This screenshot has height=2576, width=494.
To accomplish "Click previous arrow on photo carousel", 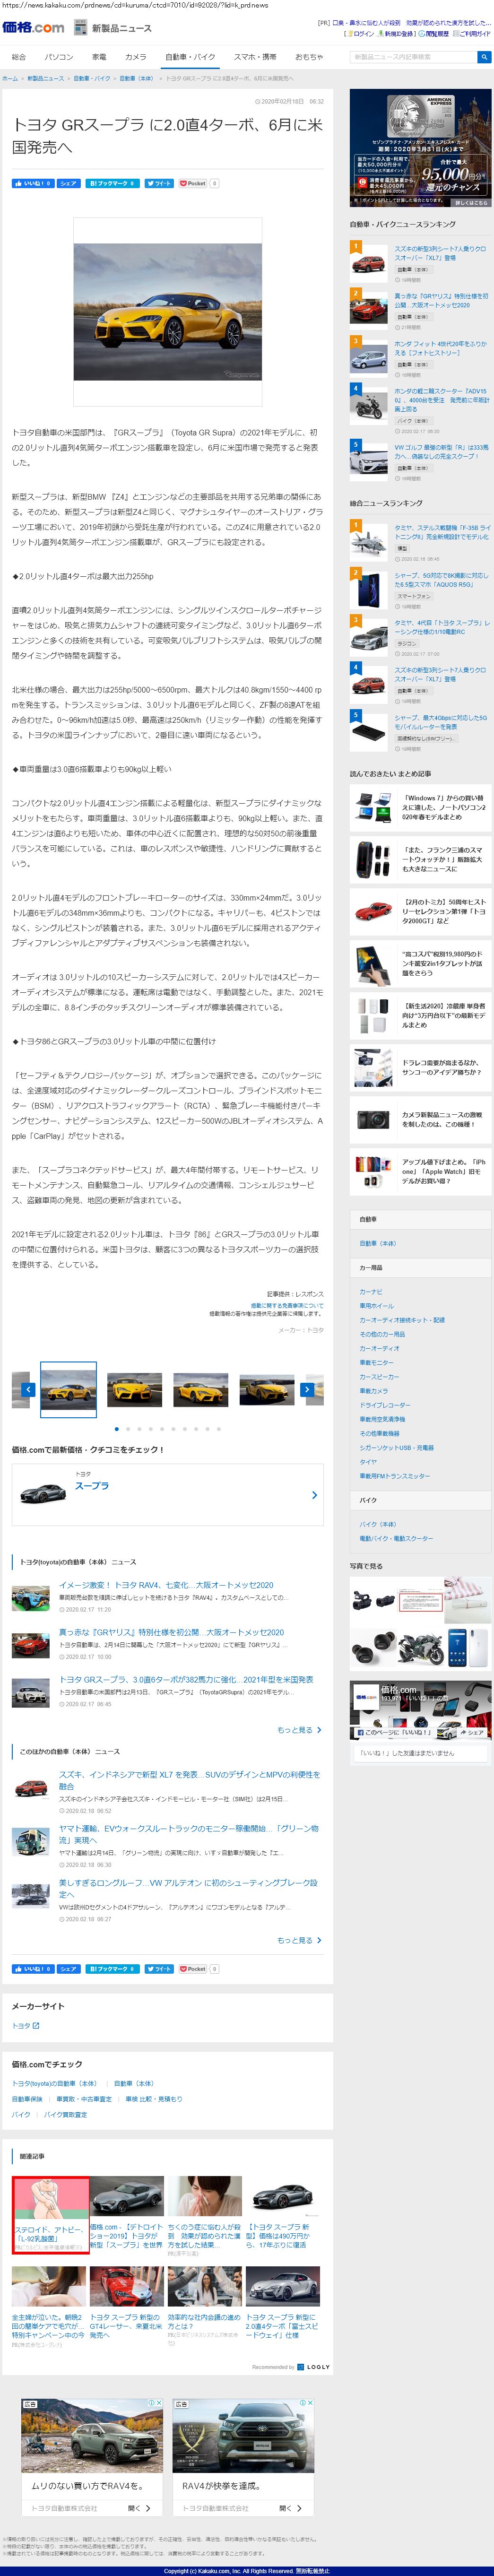I will [28, 1389].
